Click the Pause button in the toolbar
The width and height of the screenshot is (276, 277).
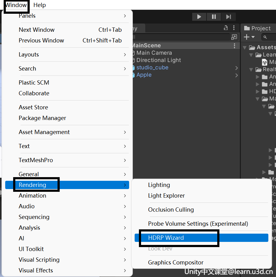[214, 17]
